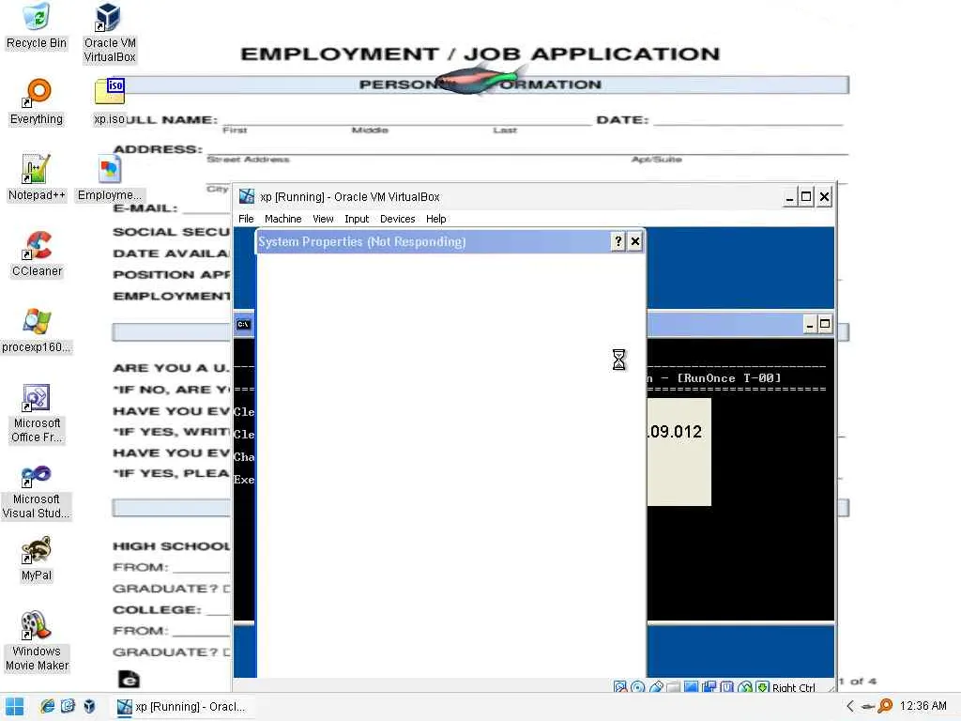961x721 pixels.
Task: Launch VirtualBox from the quick launch cube icon
Action: 89,706
